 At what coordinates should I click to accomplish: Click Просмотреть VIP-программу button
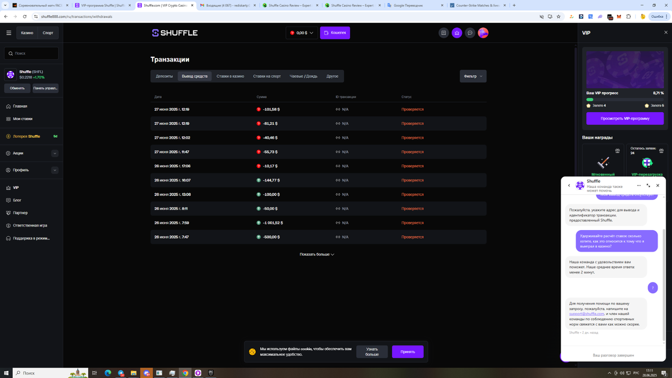coord(625,118)
